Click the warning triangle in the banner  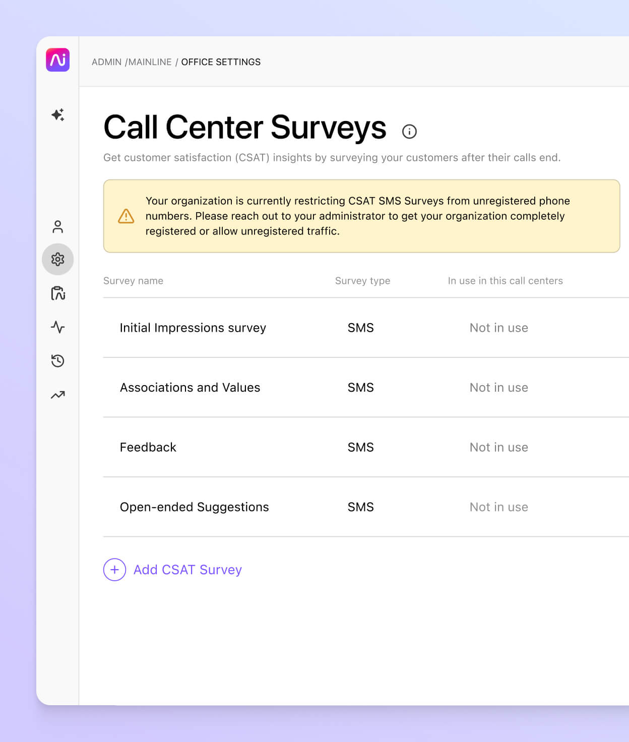click(125, 216)
